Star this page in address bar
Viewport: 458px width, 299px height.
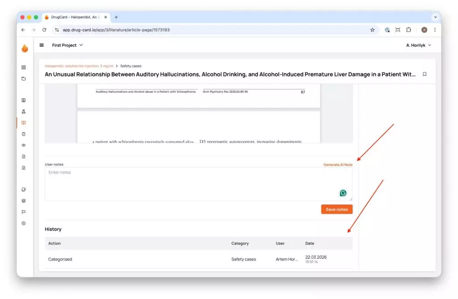[373, 30]
